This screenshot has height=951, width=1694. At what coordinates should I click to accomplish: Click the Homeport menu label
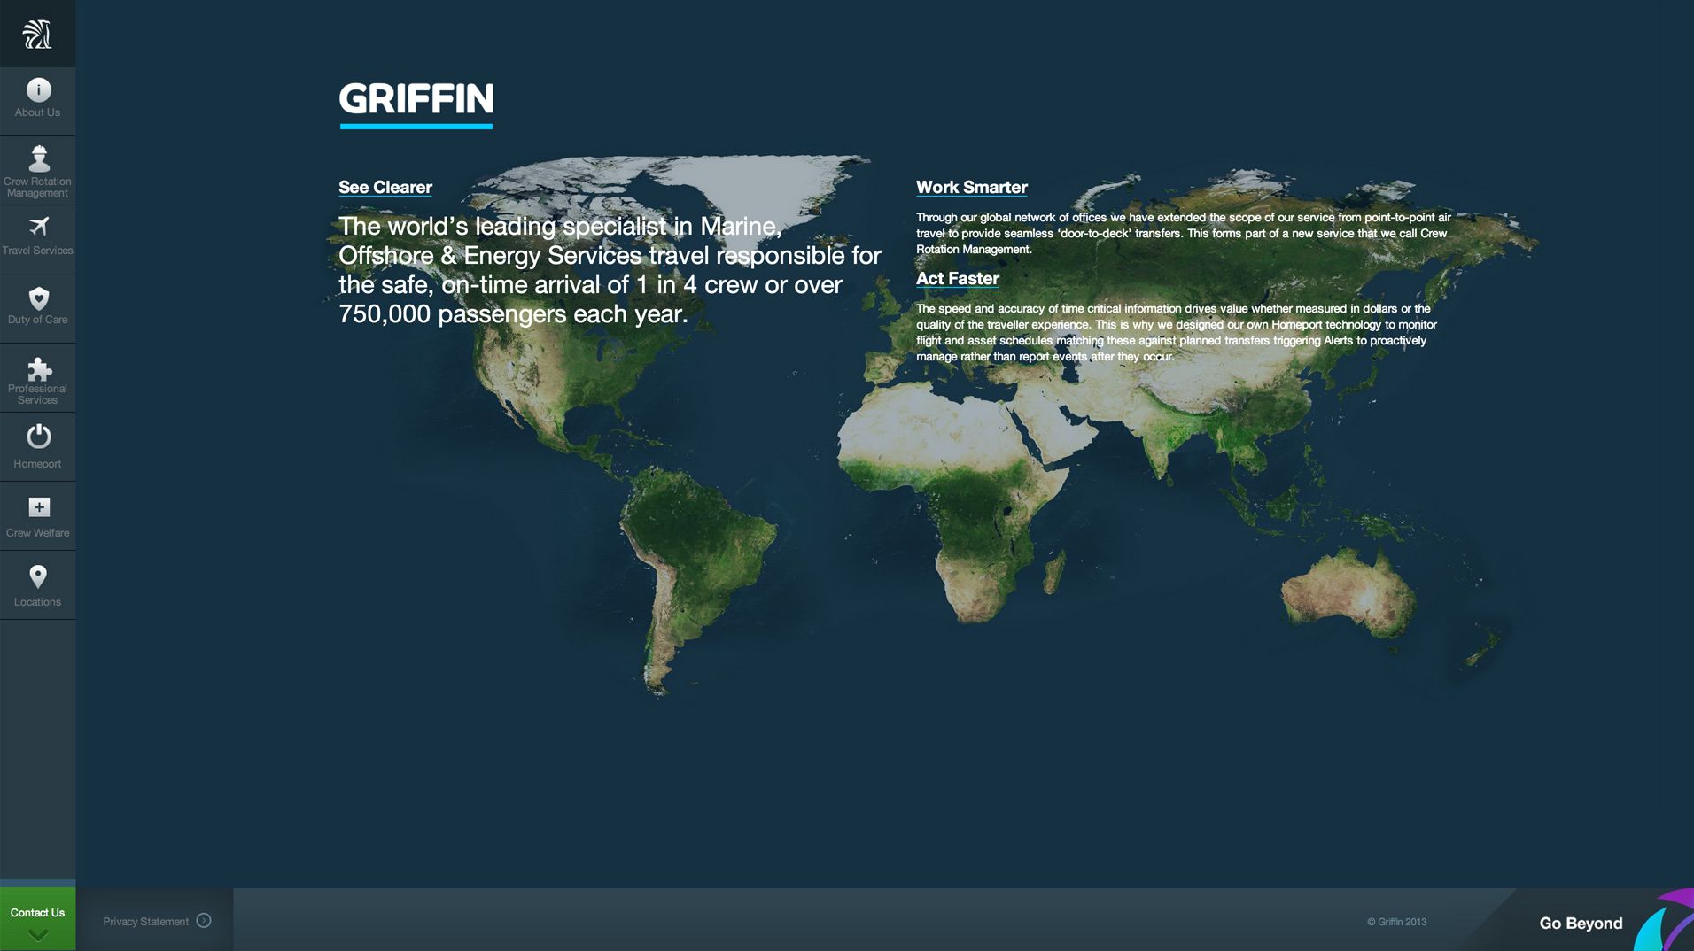pos(37,464)
